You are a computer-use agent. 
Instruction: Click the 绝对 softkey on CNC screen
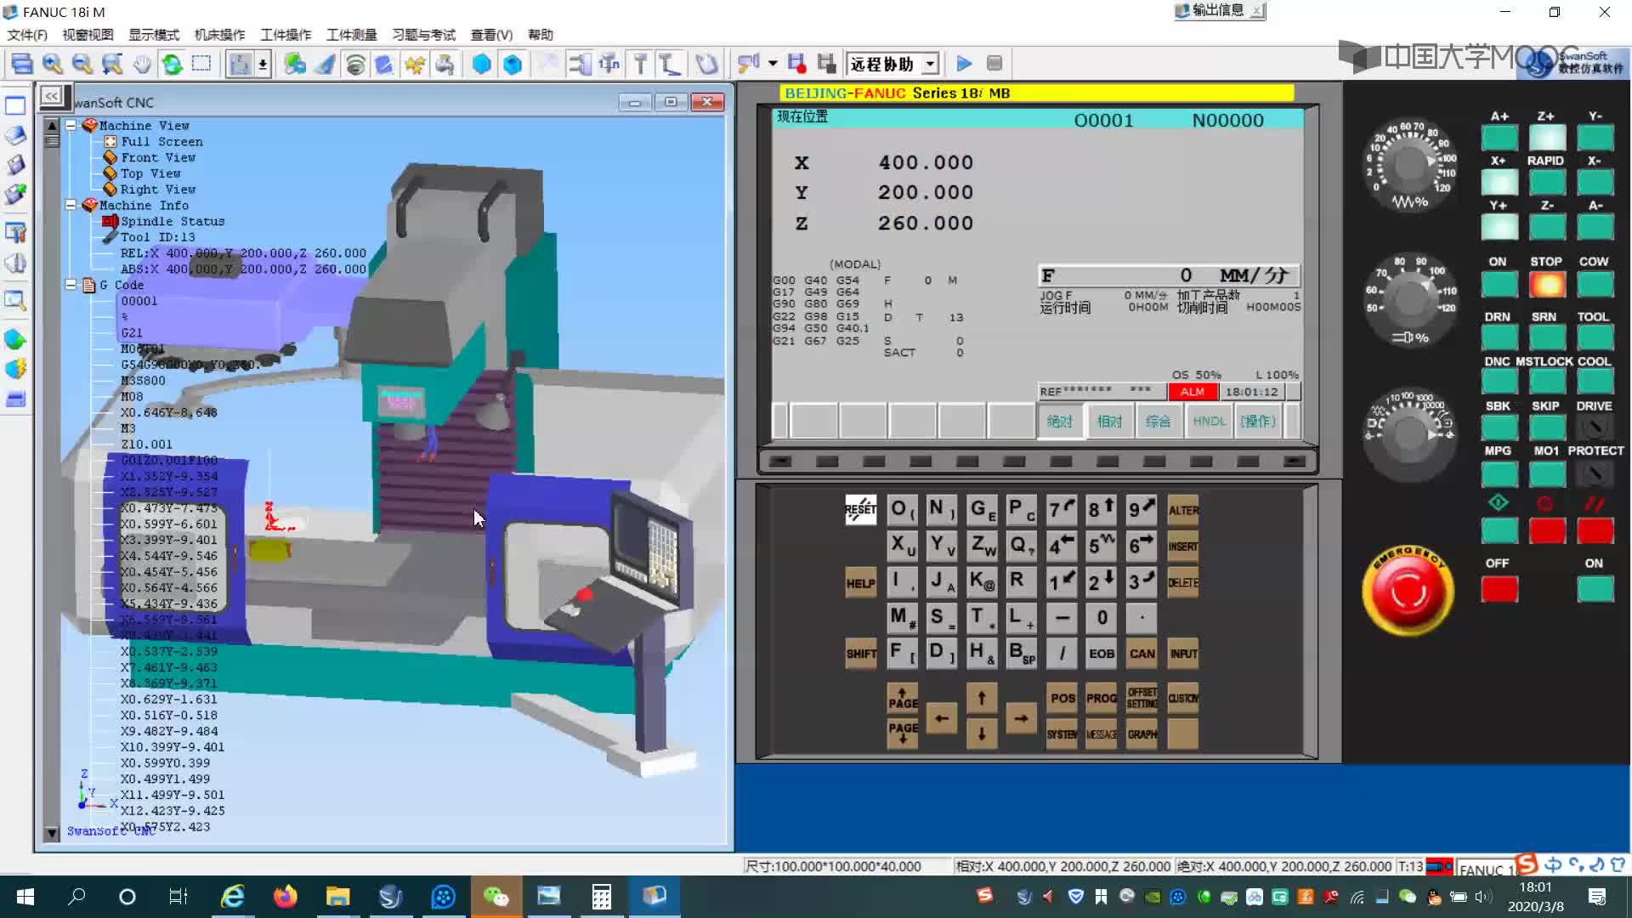point(1060,422)
